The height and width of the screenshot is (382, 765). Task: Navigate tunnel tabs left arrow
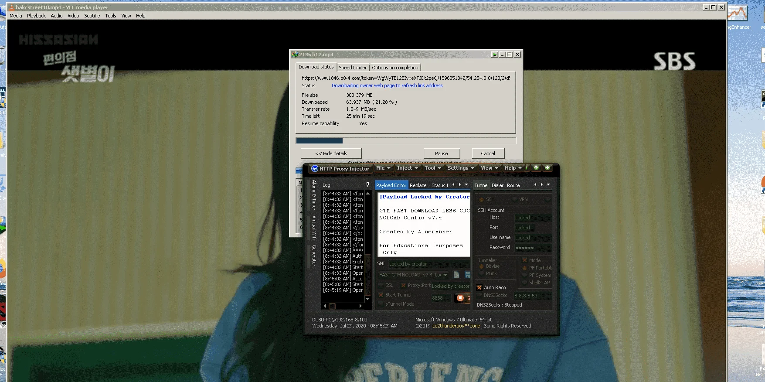point(535,184)
